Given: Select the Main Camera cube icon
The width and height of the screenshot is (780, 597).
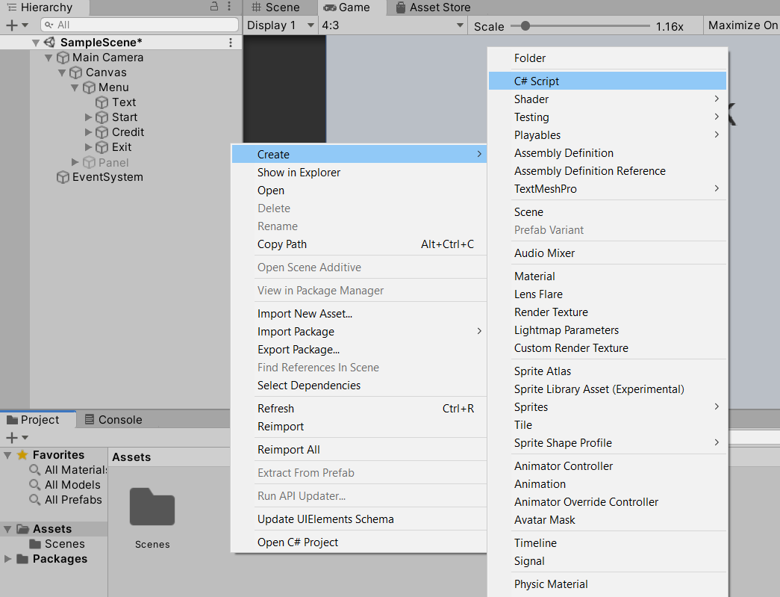Looking at the screenshot, I should [x=63, y=58].
